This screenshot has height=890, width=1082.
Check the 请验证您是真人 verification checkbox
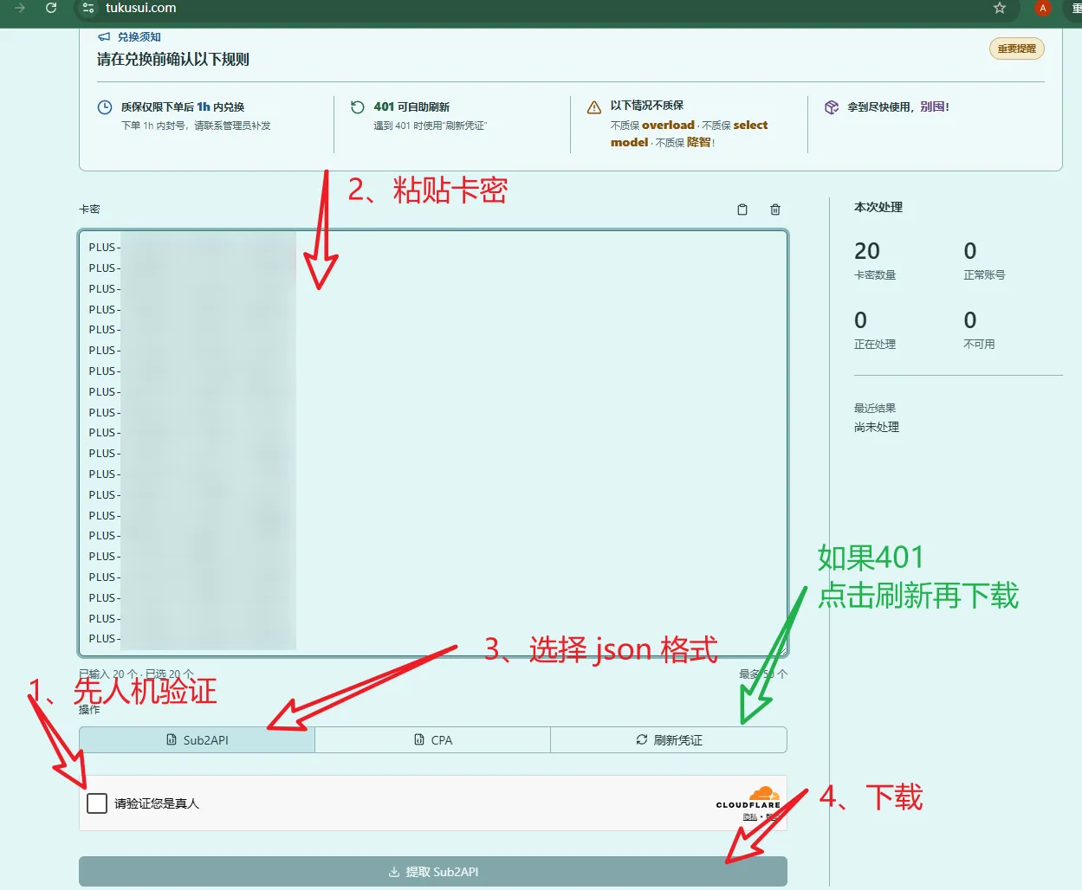97,803
